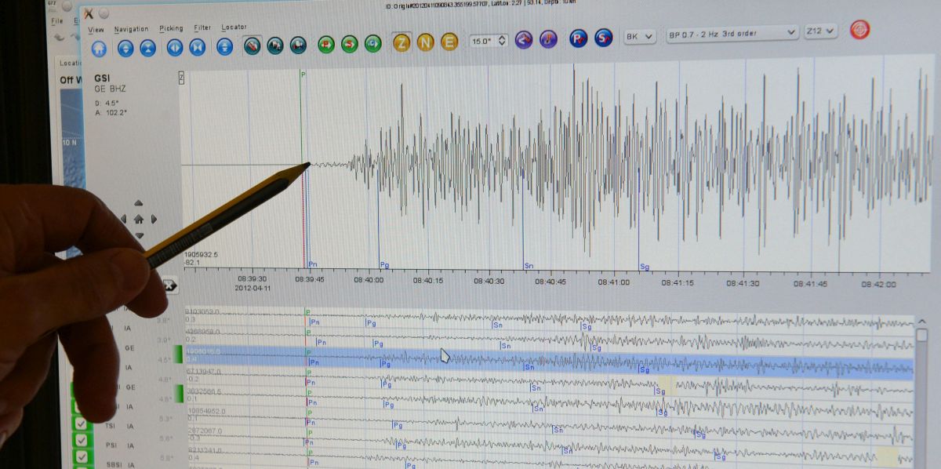Click the purple back arrow icon

point(523,39)
